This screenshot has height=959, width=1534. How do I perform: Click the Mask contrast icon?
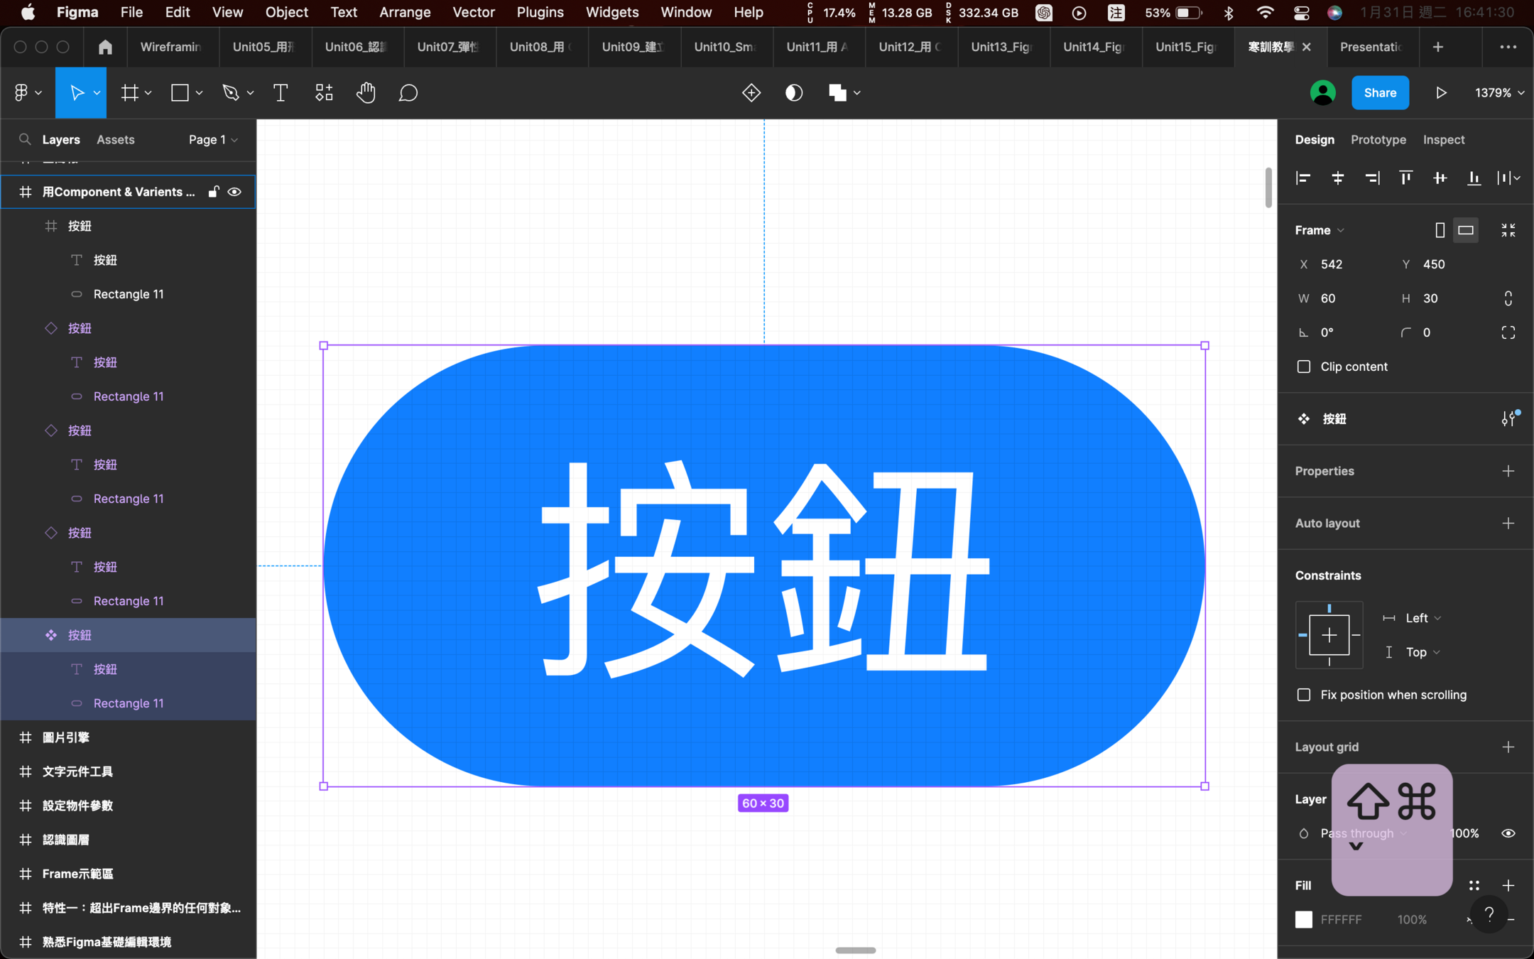point(793,93)
